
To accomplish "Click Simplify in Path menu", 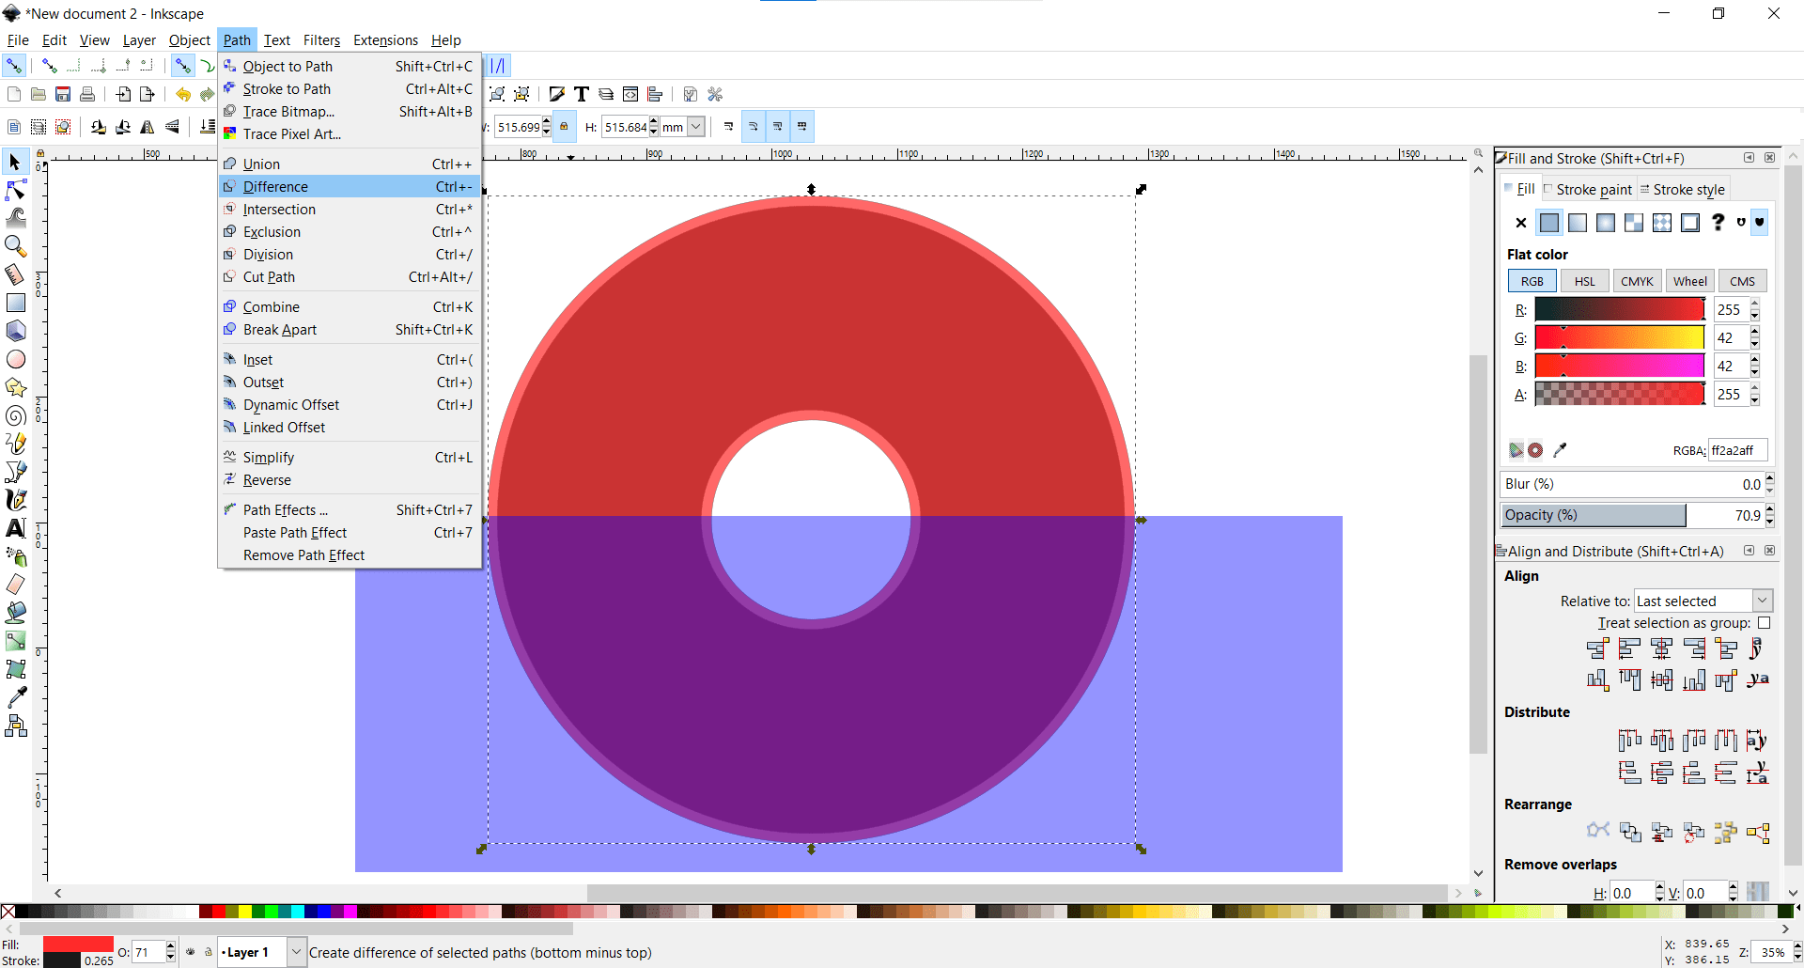I will 350,458.
